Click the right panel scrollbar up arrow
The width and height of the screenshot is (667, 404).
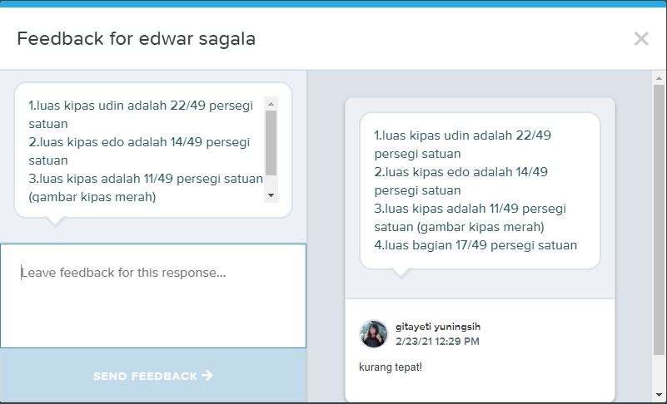pyautogui.click(x=659, y=78)
